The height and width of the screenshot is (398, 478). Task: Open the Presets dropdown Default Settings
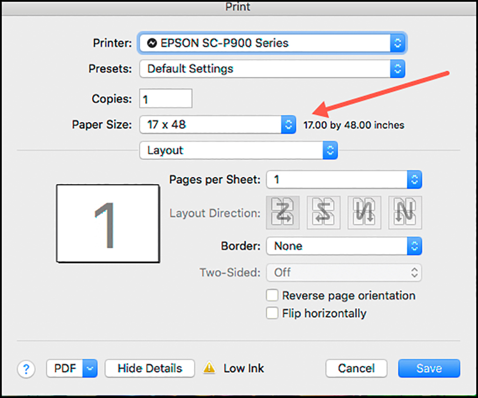pyautogui.click(x=272, y=69)
